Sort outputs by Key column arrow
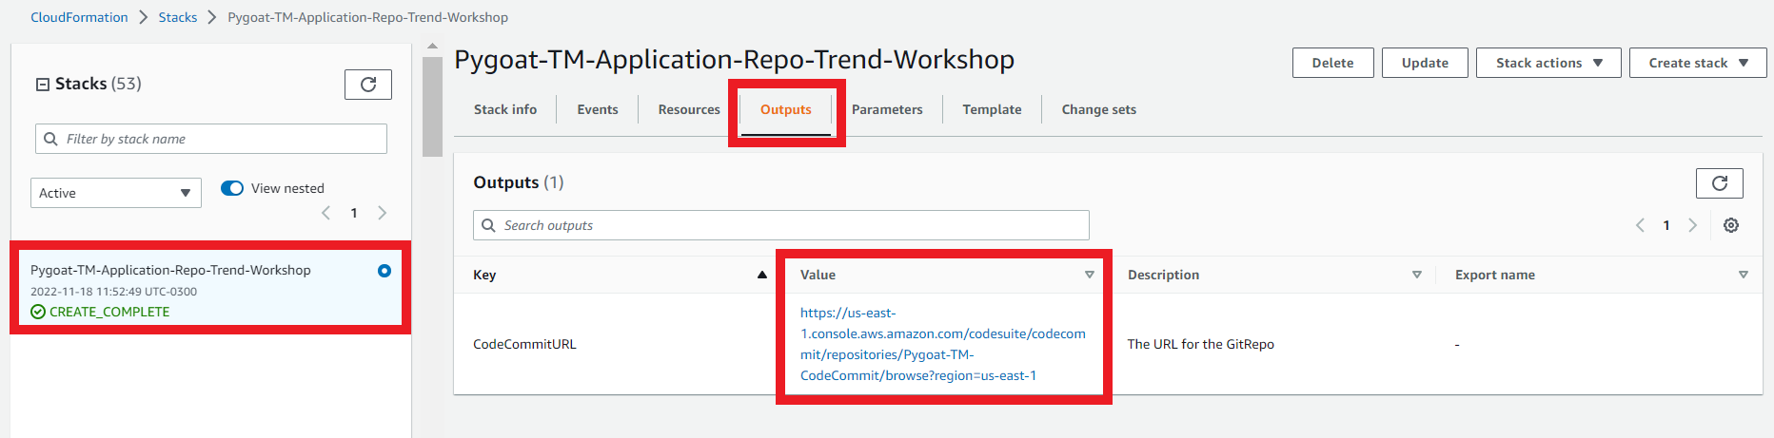 [761, 275]
